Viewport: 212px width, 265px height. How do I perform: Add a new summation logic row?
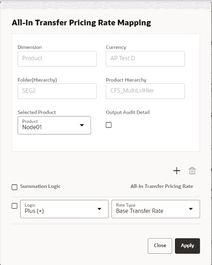(x=177, y=171)
